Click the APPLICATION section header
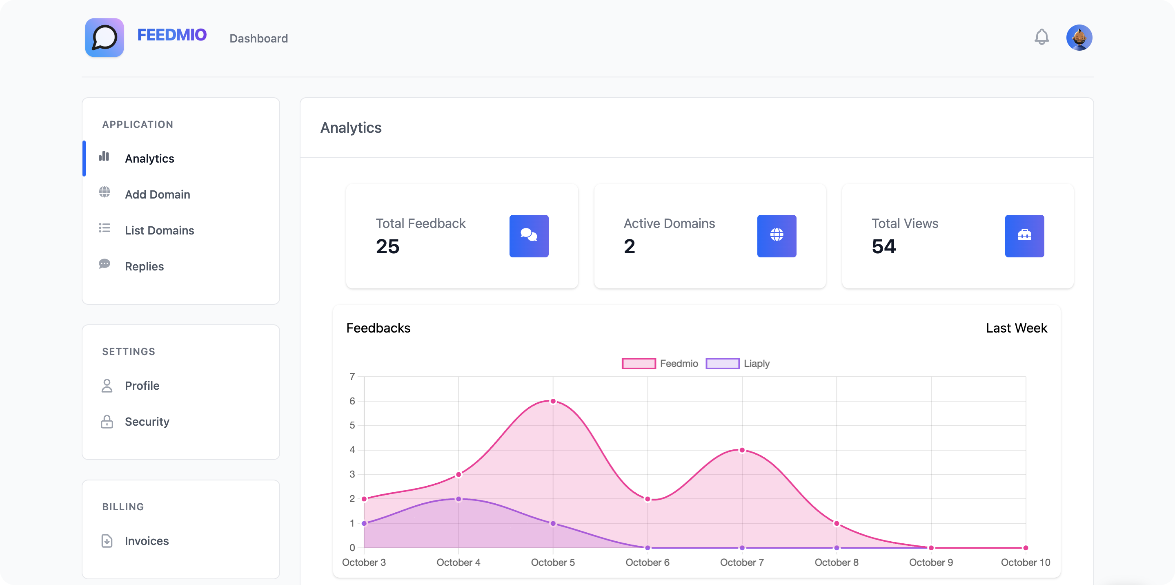 pos(138,125)
